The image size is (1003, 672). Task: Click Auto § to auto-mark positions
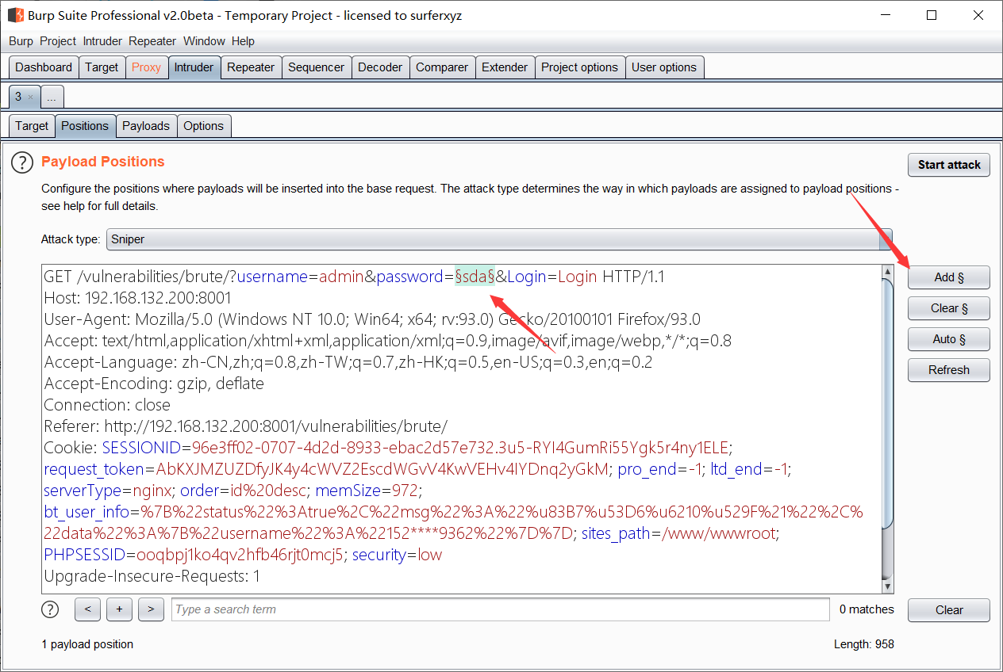(x=948, y=339)
